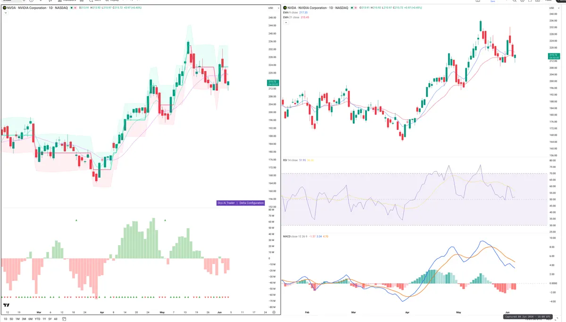Image resolution: width=566 pixels, height=322 pixels.
Task: Open time axis settings gear on left chart
Action: pyautogui.click(x=274, y=312)
